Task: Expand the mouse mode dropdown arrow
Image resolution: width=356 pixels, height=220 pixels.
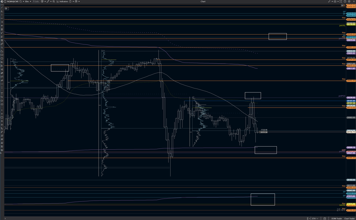Action: [73, 1]
